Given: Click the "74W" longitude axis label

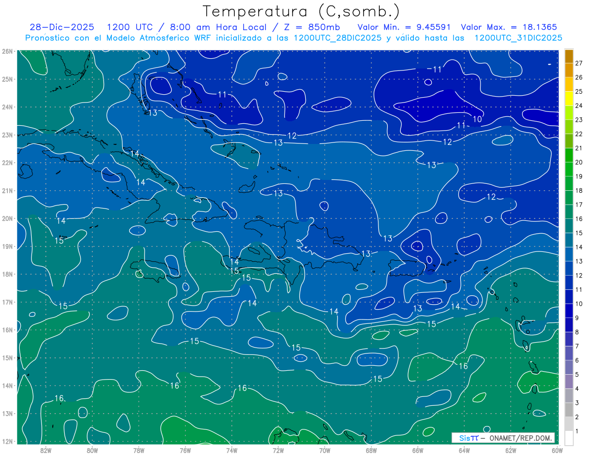Looking at the screenshot, I should tap(232, 450).
